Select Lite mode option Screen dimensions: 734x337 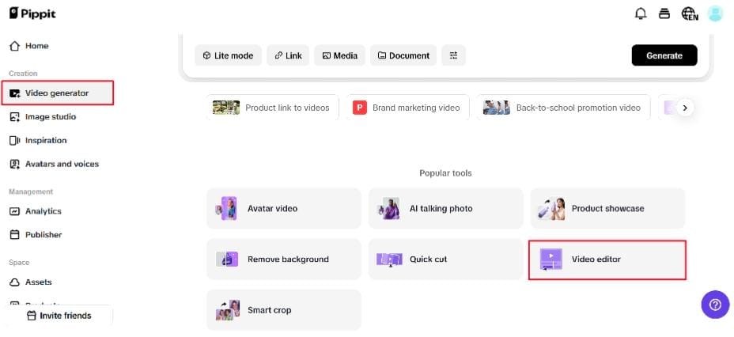(x=228, y=55)
